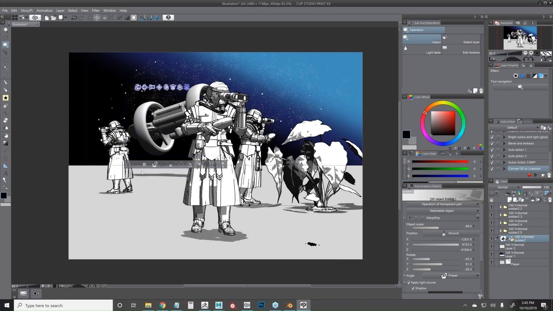The height and width of the screenshot is (311, 553).
Task: Open the Selectable object dropdown
Action: pos(443,211)
